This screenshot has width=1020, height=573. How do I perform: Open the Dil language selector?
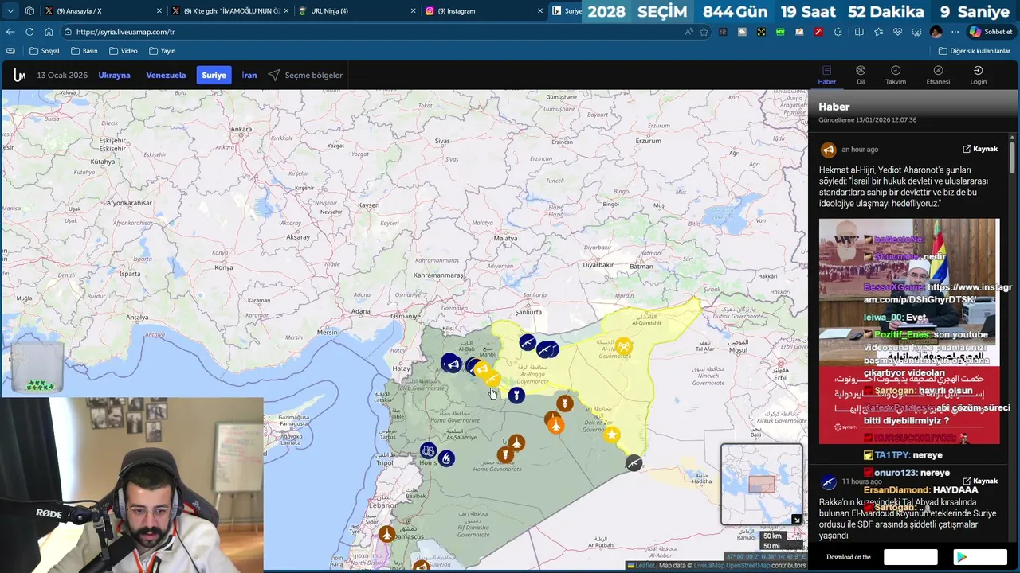861,76
